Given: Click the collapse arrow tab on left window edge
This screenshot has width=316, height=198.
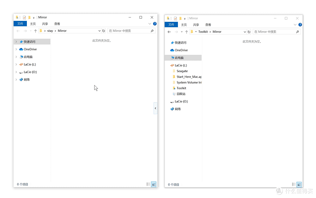Looking at the screenshot, I should coord(155,108).
